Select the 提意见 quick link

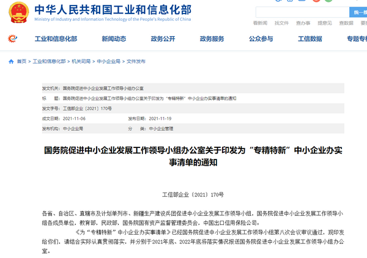coord(324,23)
